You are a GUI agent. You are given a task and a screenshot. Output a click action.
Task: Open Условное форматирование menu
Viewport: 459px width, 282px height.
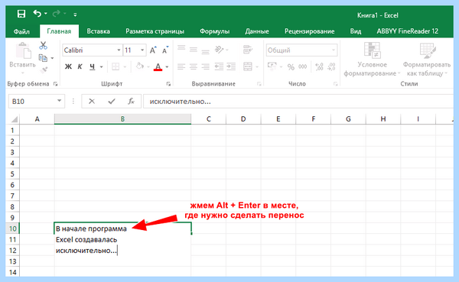(372, 60)
